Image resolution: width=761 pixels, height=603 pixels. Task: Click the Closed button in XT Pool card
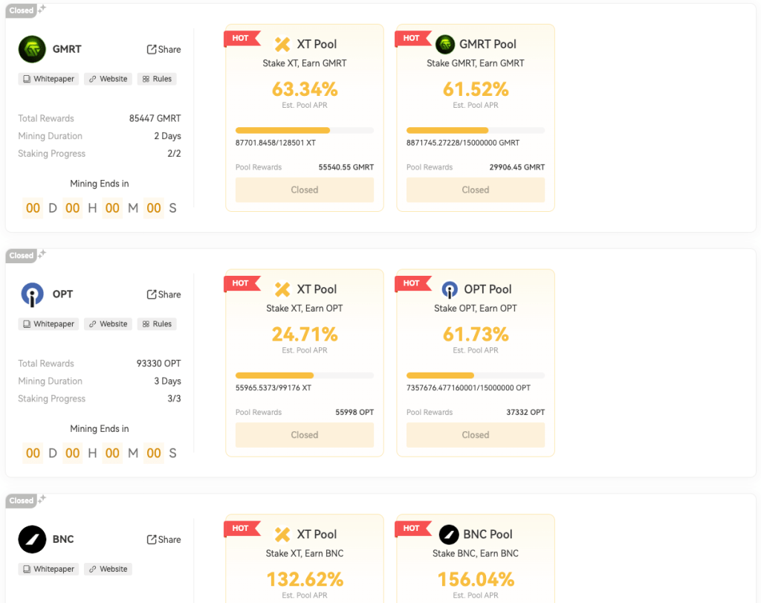[x=304, y=190]
